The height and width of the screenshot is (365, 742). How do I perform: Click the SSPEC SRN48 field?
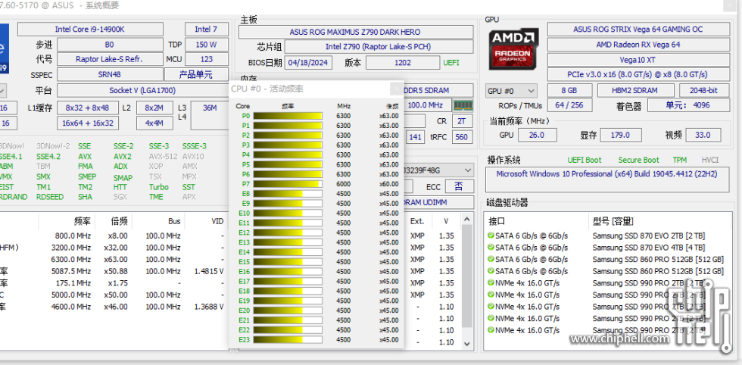[109, 75]
